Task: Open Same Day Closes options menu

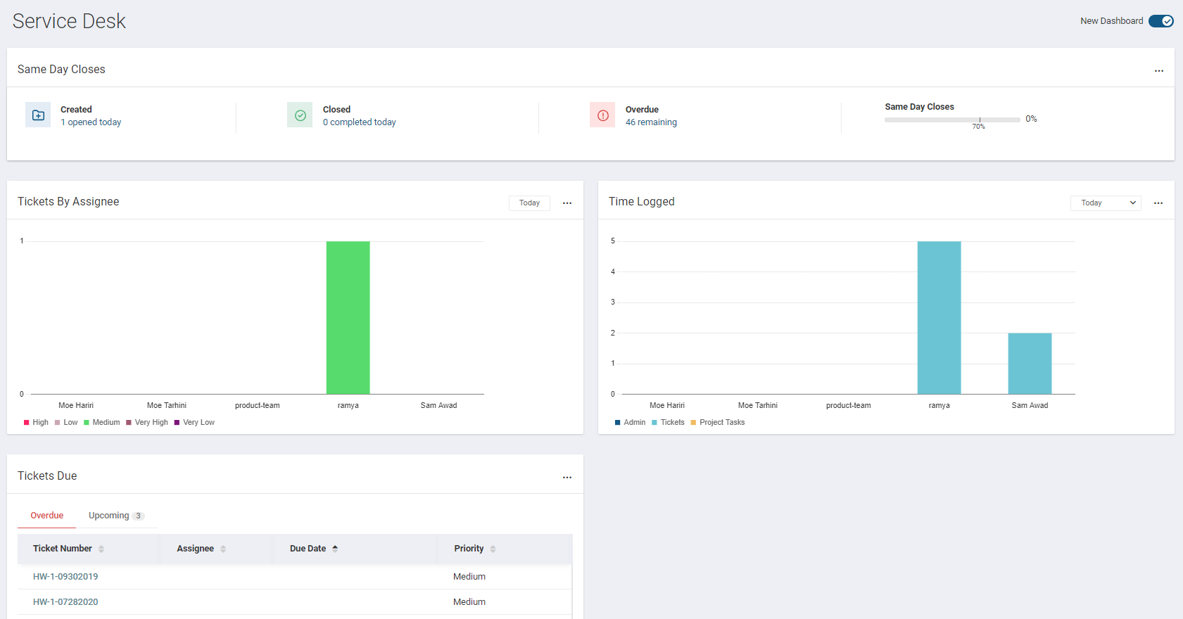Action: pyautogui.click(x=1158, y=70)
